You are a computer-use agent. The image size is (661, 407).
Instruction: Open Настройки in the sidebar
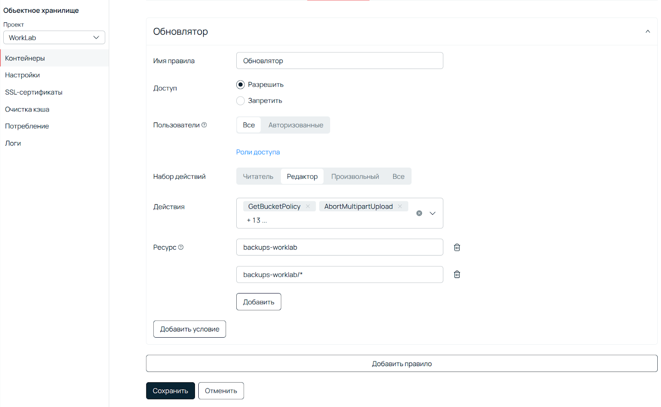coord(55,75)
